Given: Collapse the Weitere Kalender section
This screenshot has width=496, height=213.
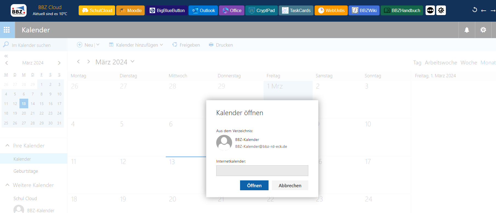Looking at the screenshot, I should tap(7, 185).
